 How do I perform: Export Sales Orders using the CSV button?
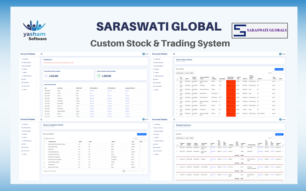click(x=187, y=73)
